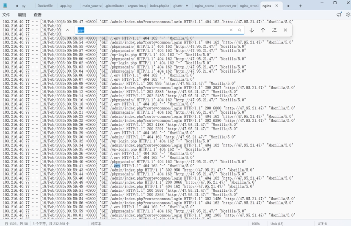
Task: Open the 文件 menu
Action: [x=6, y=15]
